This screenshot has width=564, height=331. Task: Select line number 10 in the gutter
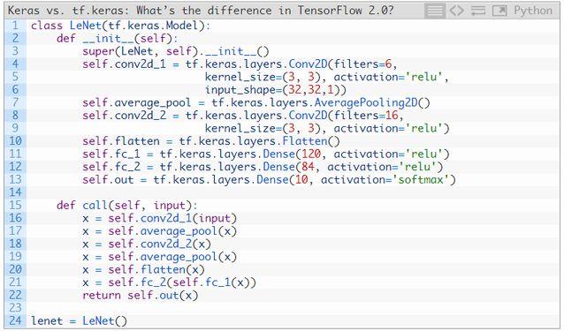point(15,141)
